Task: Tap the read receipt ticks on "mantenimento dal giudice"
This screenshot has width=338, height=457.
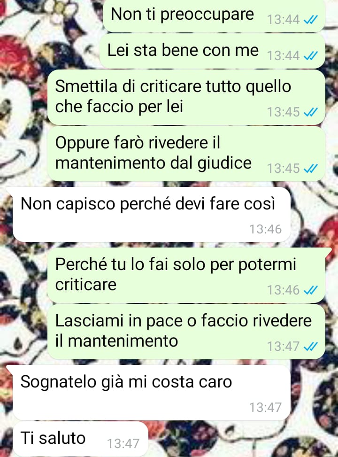Action: [311, 169]
